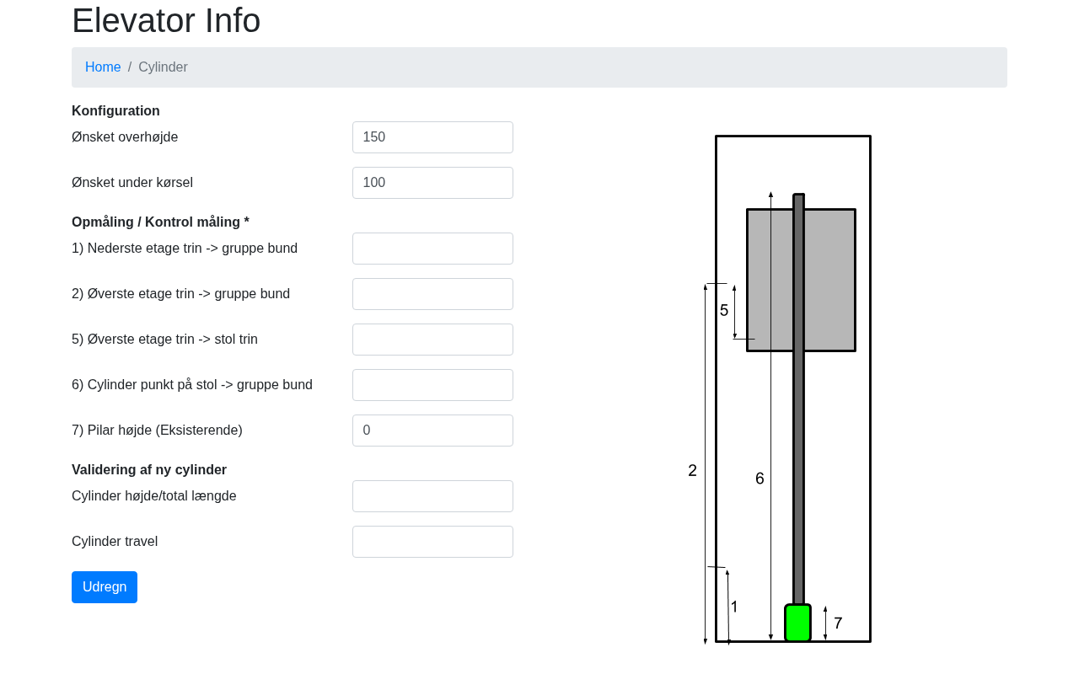Click the Home breadcrumb link
The width and height of the screenshot is (1079, 674).
pyautogui.click(x=103, y=67)
